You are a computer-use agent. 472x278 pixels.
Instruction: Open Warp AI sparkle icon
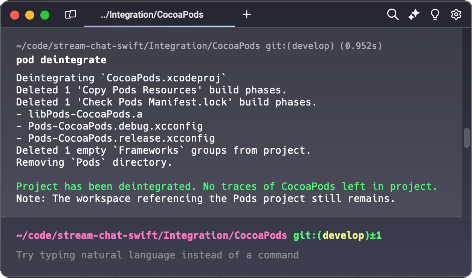(x=414, y=15)
